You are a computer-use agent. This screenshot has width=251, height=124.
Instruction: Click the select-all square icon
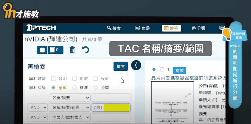pos(42,50)
